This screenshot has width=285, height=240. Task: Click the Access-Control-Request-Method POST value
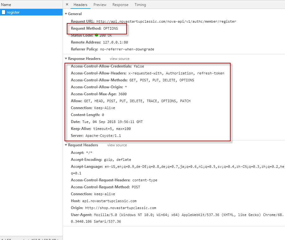(x=136, y=187)
